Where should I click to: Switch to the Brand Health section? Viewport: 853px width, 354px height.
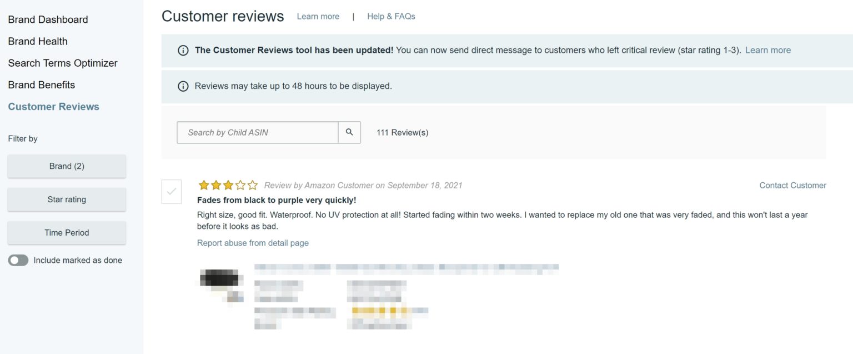pos(38,41)
